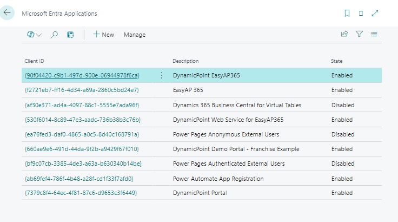
Task: Open client ID ab69fef4-786f-4b48 link
Action: tap(79, 179)
